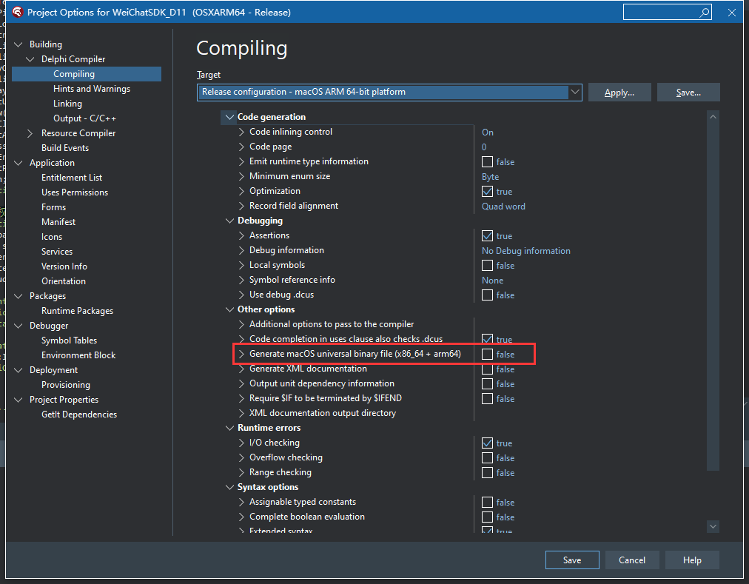This screenshot has height=584, width=749.
Task: Open GetIt Dependencies page
Action: 78,414
